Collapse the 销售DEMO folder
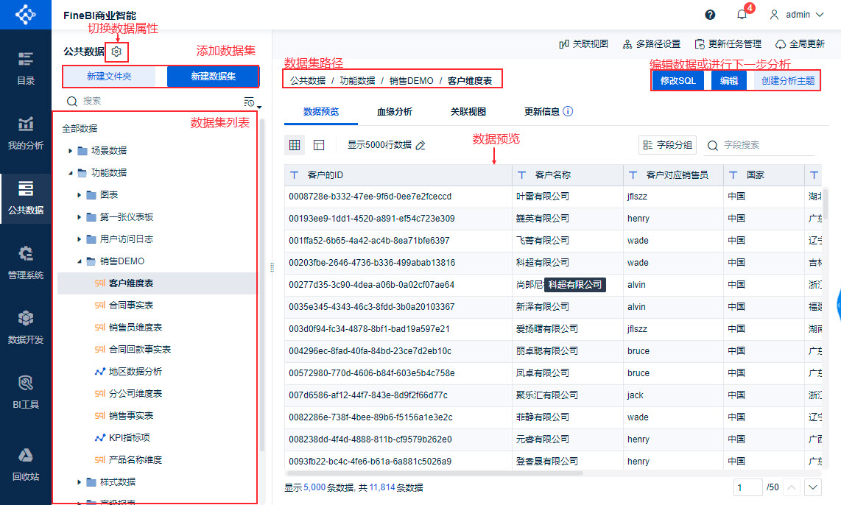Screen dimensions: 841x505 coord(80,261)
